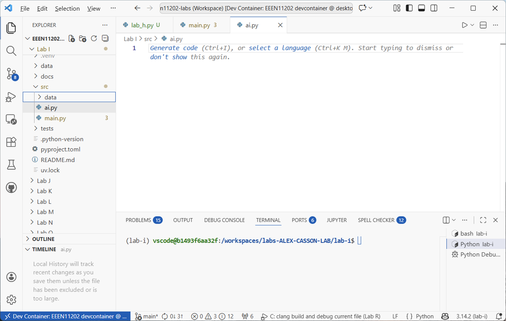The width and height of the screenshot is (506, 321).
Task: Toggle the bottom panel visibility
Action: click(x=421, y=8)
